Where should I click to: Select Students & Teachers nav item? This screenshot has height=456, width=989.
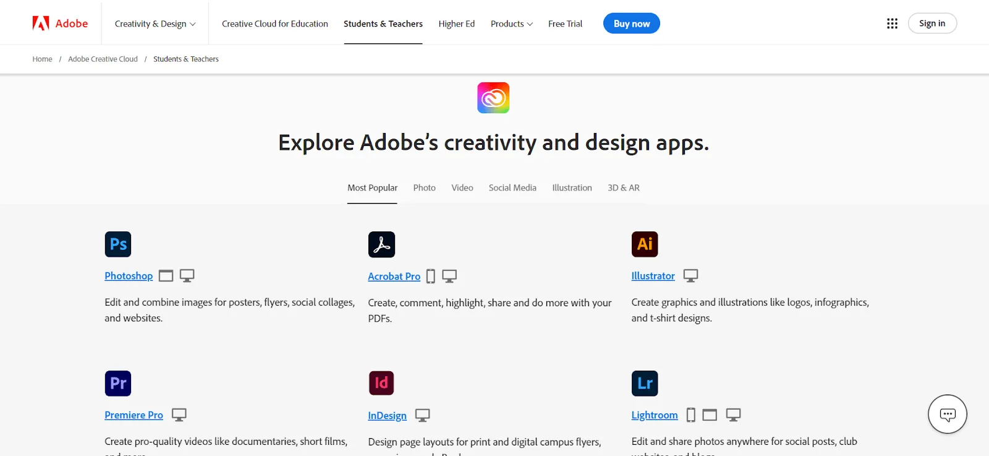click(x=383, y=24)
